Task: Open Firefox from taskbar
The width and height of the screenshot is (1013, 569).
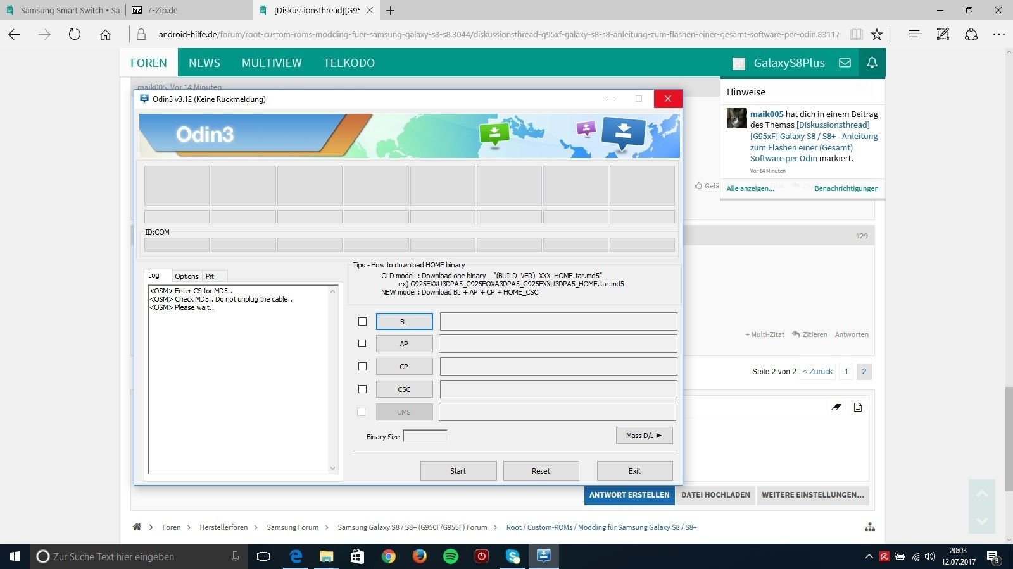Action: 419,556
